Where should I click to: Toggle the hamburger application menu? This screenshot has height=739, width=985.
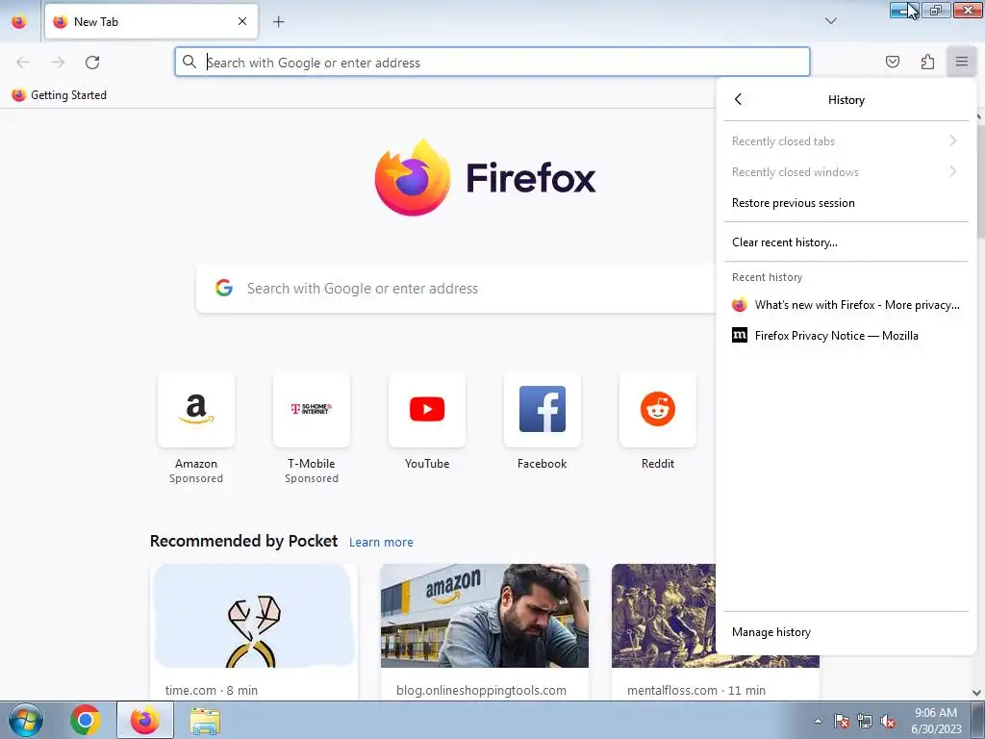coord(961,62)
